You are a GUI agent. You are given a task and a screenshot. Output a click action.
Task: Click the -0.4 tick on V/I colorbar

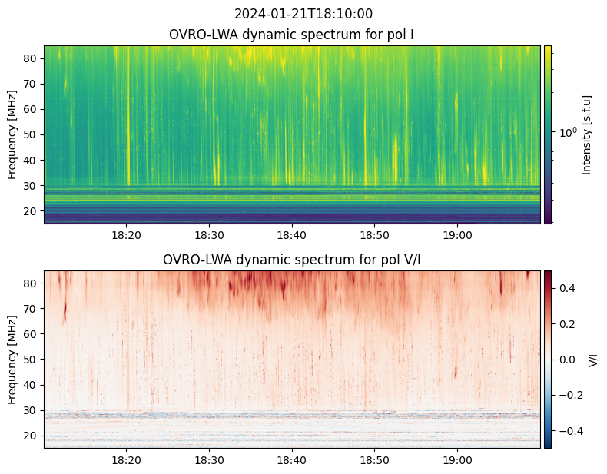pos(568,430)
